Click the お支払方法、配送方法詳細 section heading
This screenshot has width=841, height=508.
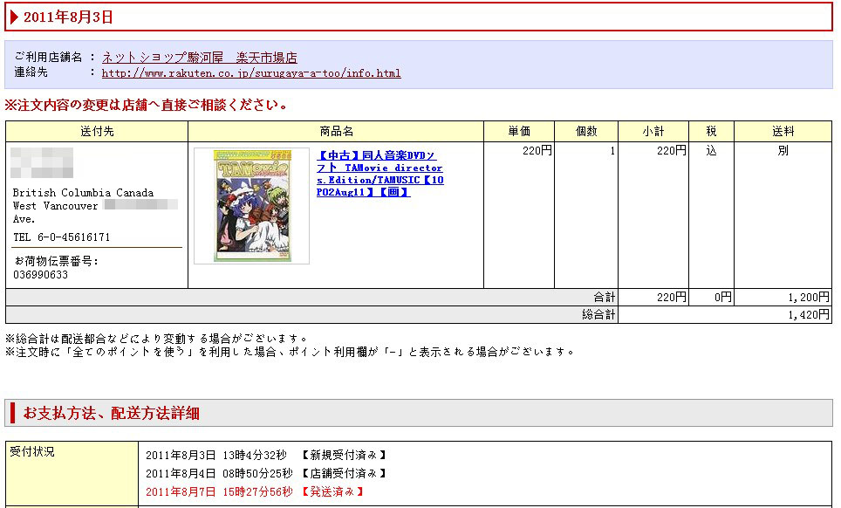pos(112,413)
